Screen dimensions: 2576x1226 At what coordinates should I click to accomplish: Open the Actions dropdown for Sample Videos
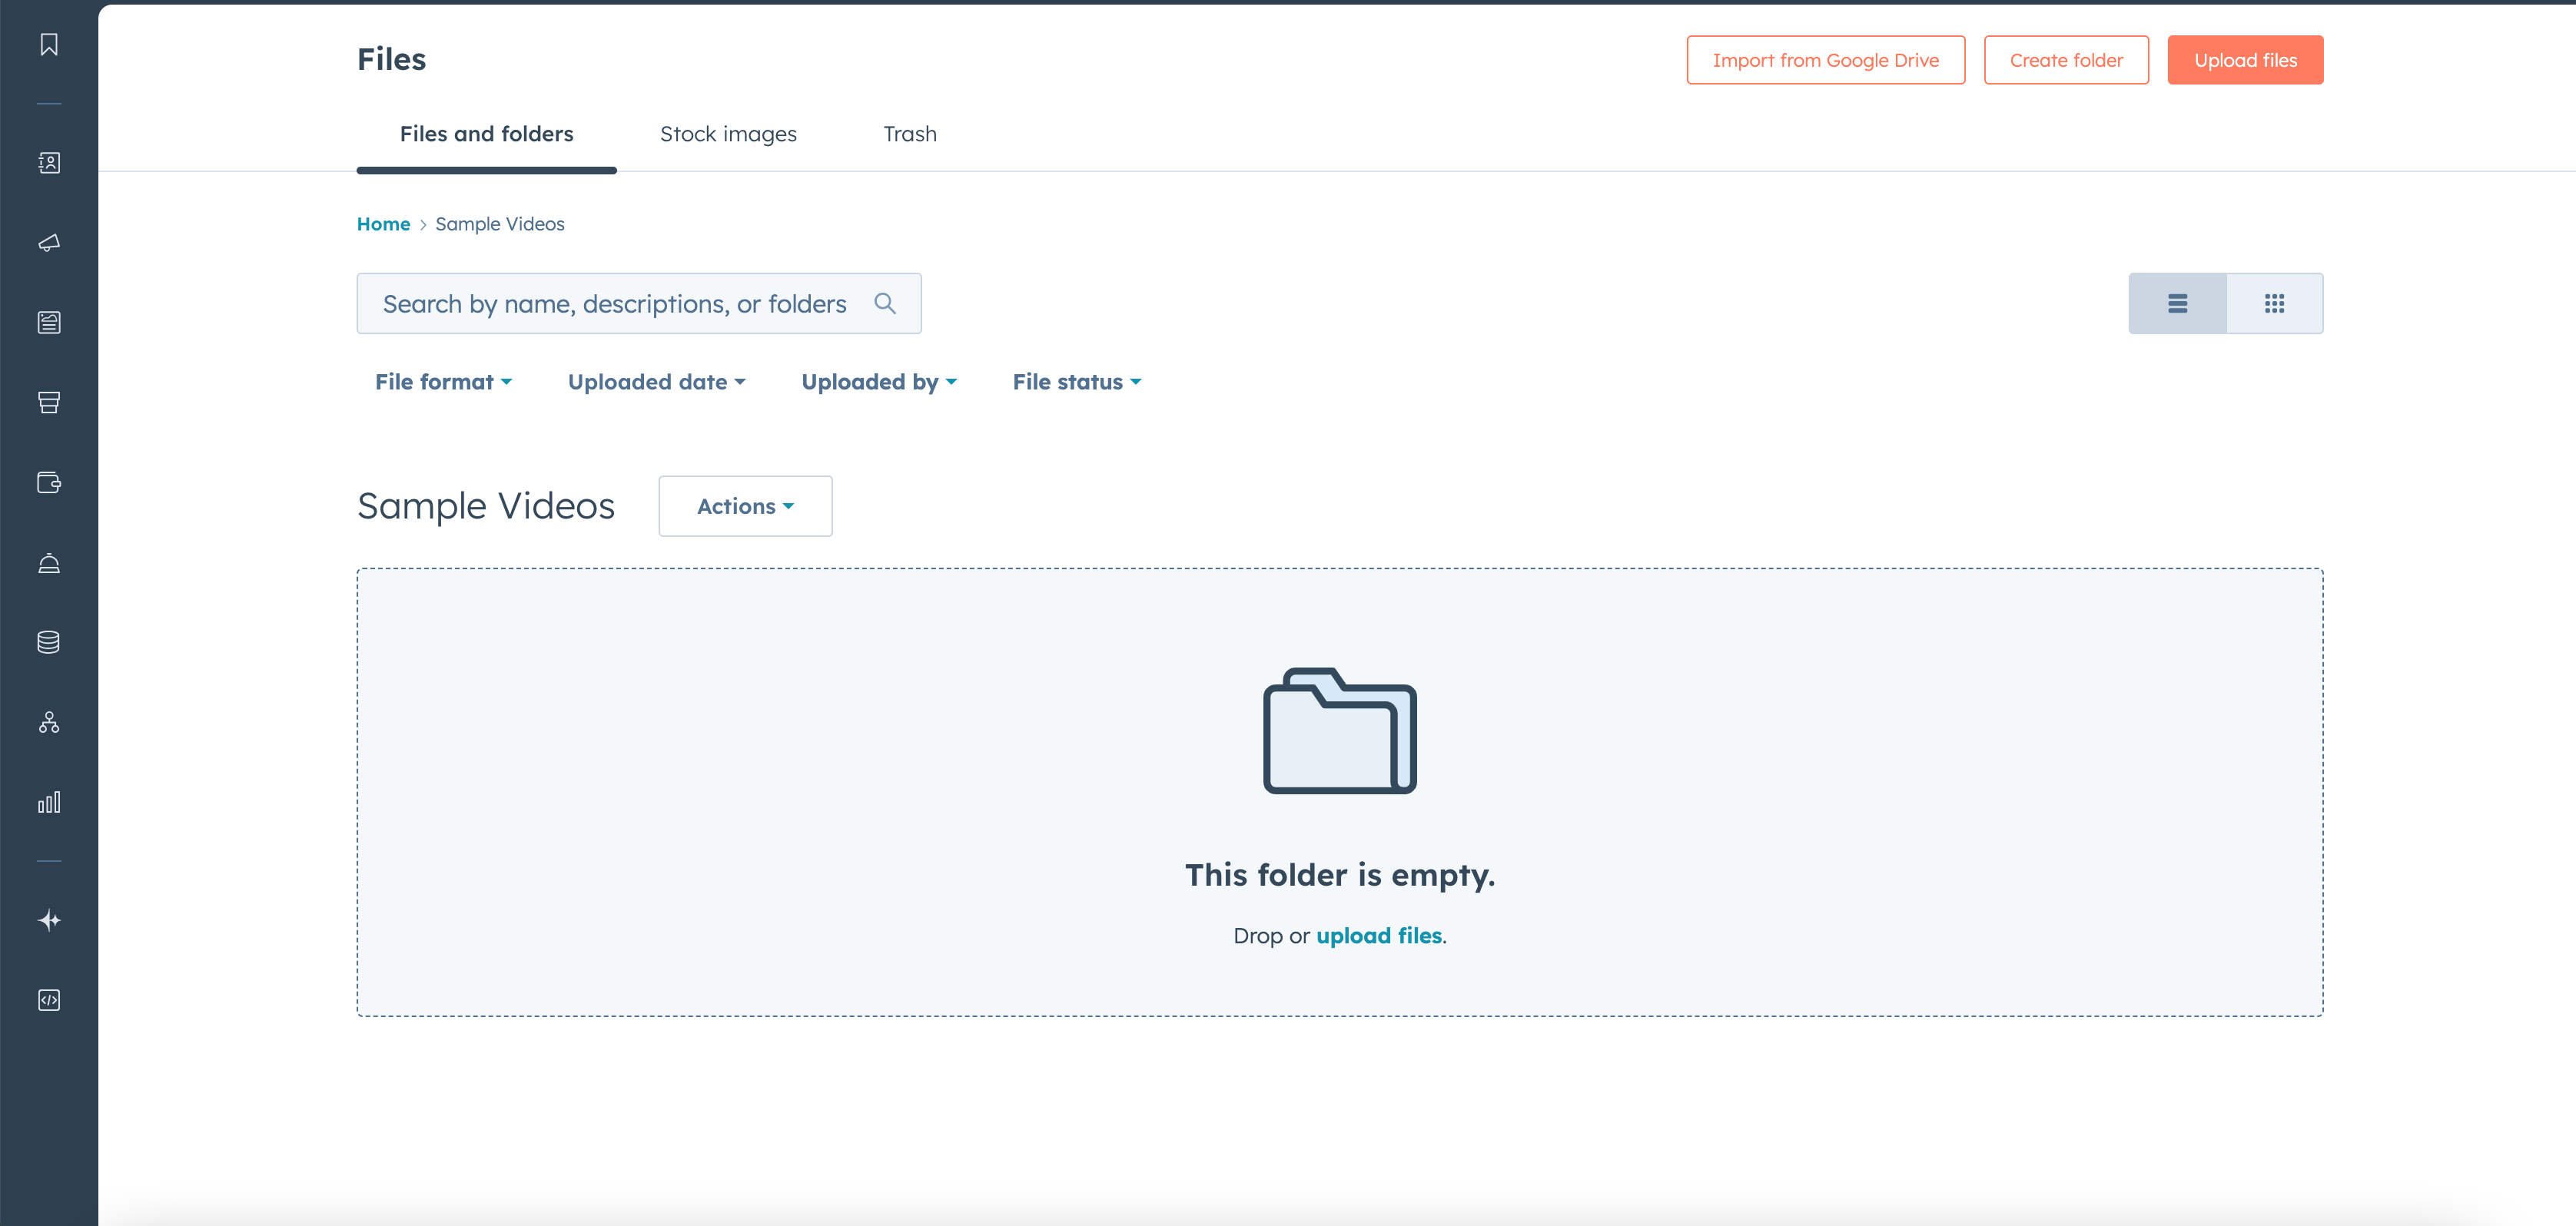point(745,506)
